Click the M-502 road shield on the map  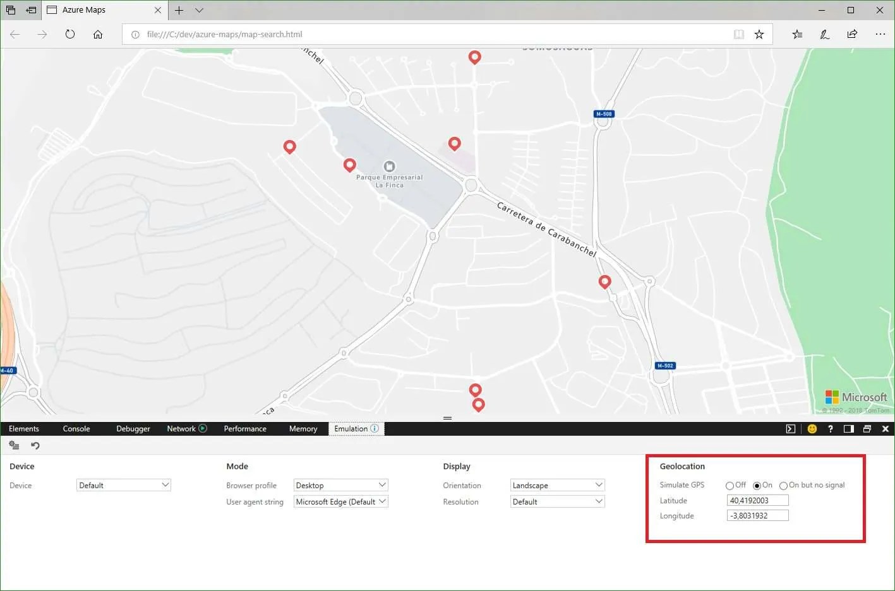[x=665, y=366]
